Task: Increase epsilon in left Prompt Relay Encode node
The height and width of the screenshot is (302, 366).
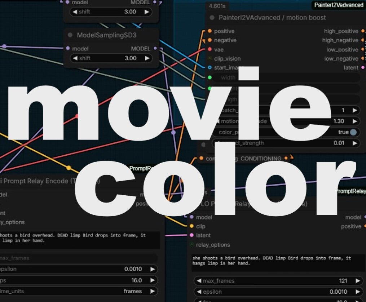Action: click(153, 269)
